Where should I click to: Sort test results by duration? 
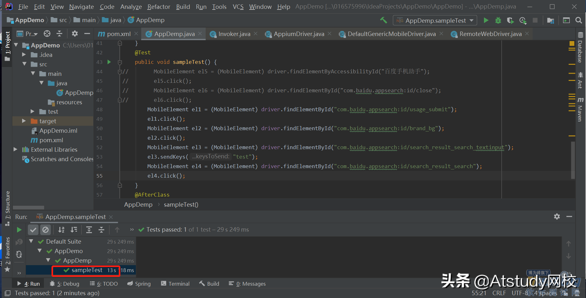click(x=74, y=230)
